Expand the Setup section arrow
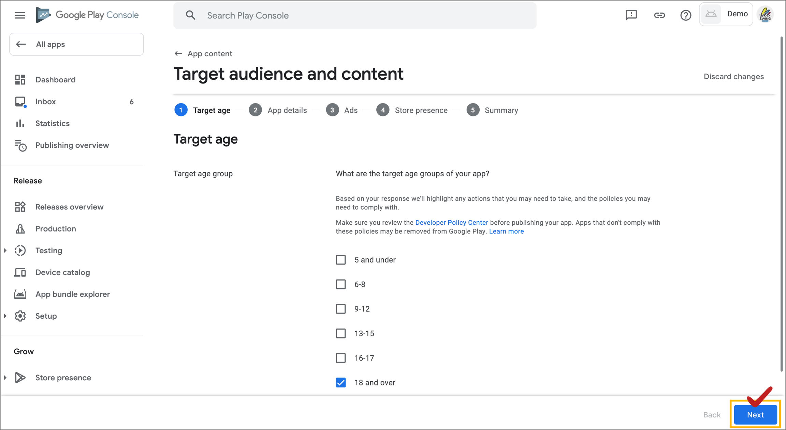 [x=5, y=316]
